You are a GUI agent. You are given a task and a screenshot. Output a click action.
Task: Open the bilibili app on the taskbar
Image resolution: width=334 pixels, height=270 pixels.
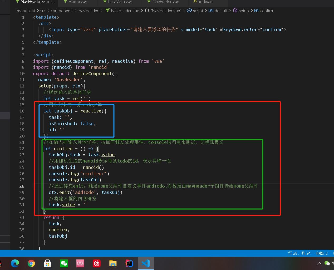tap(80, 263)
